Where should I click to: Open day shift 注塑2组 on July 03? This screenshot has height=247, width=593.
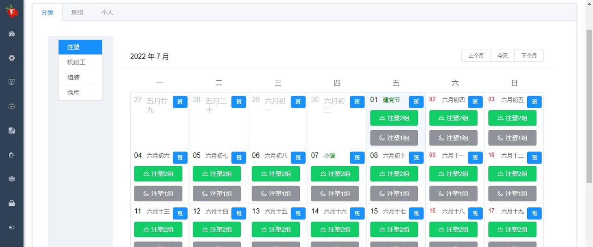(x=512, y=118)
